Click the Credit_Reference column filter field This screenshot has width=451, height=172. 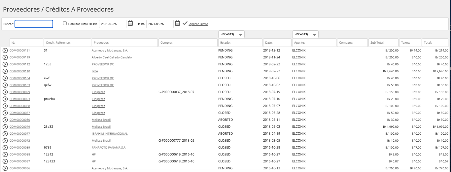coord(67,43)
